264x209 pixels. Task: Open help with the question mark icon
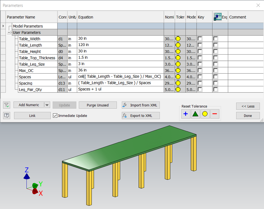click(6, 115)
